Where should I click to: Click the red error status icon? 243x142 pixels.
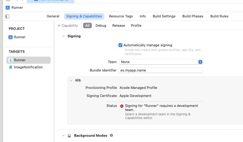pyautogui.click(x=122, y=106)
